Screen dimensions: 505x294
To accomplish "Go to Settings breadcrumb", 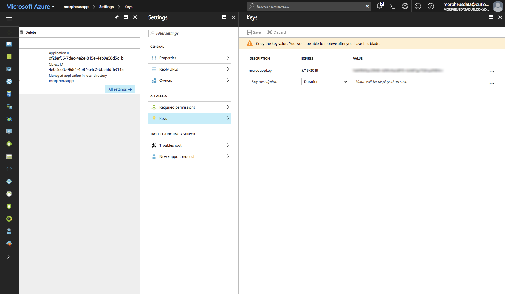I will pos(106,7).
